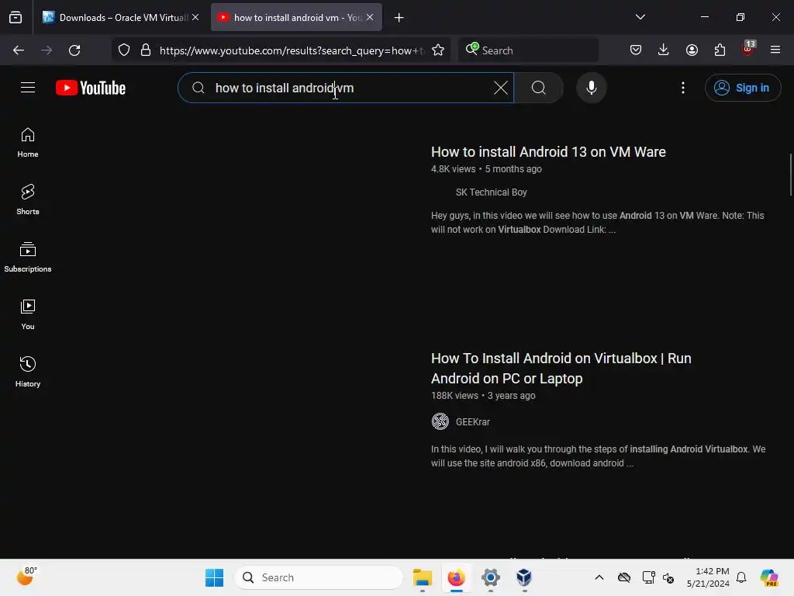Bookmark this page with star icon
This screenshot has width=794, height=596.
[438, 50]
